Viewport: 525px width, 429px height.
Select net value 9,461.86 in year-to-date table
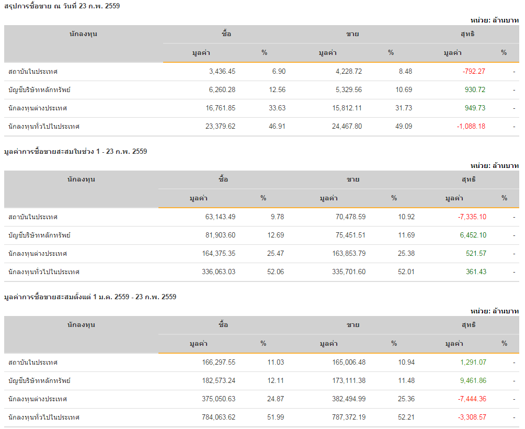tap(473, 381)
